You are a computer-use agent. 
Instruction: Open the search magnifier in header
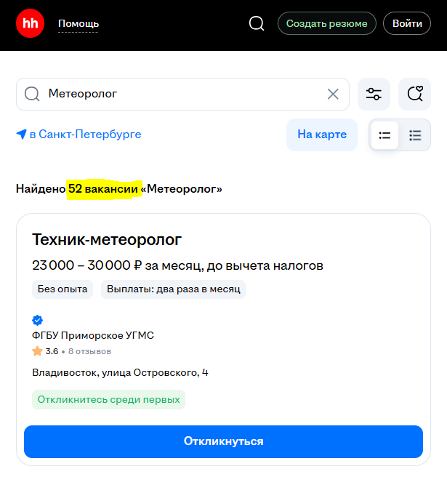(257, 23)
